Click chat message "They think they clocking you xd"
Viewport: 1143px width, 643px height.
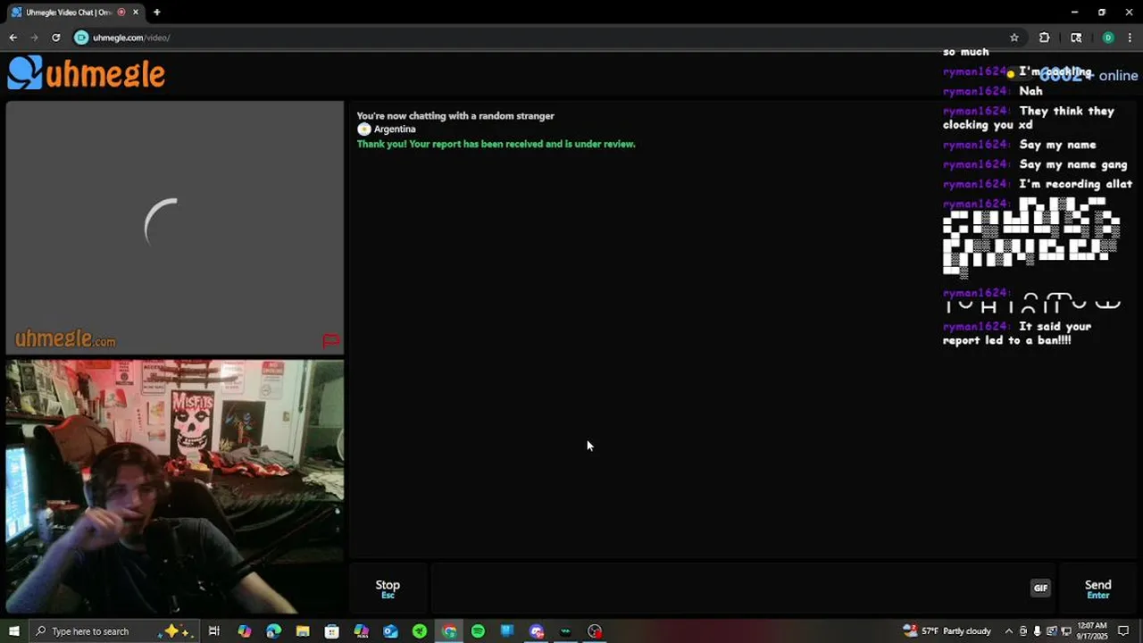[1029, 118]
